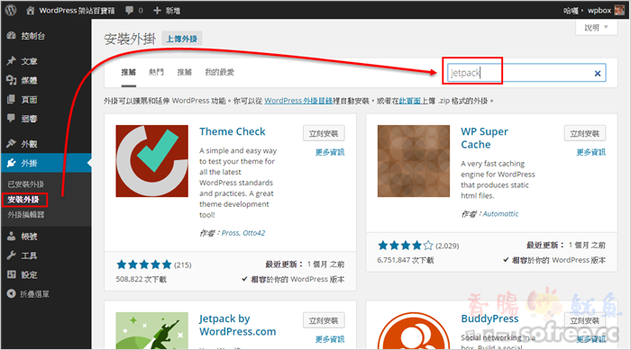Open 帳號 users icon in sidebar
Viewport: 631px width, 350px height.
coord(11,237)
